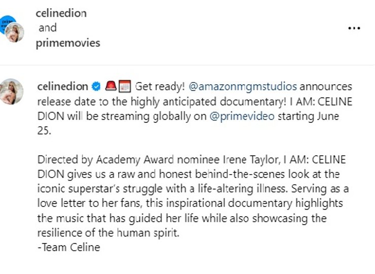Open celinedion's front avatar in post header
Image resolution: width=375 pixels, height=274 pixels.
click(15, 33)
